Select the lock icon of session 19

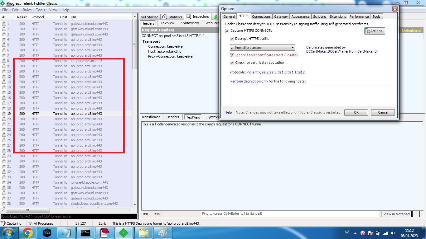[x=4, y=114]
